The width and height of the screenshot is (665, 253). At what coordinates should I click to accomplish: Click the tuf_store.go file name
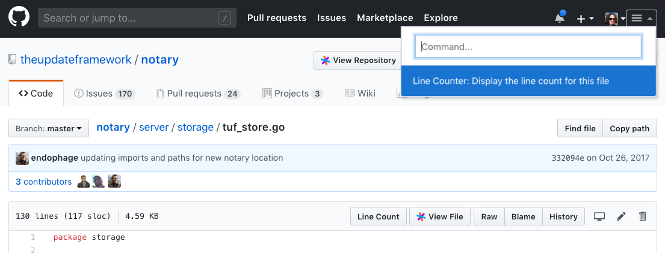(253, 127)
